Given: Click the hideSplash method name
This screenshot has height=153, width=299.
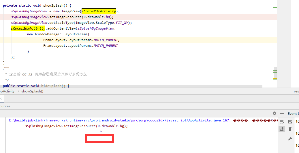Looking at the screenshot, I should pos(51,86).
